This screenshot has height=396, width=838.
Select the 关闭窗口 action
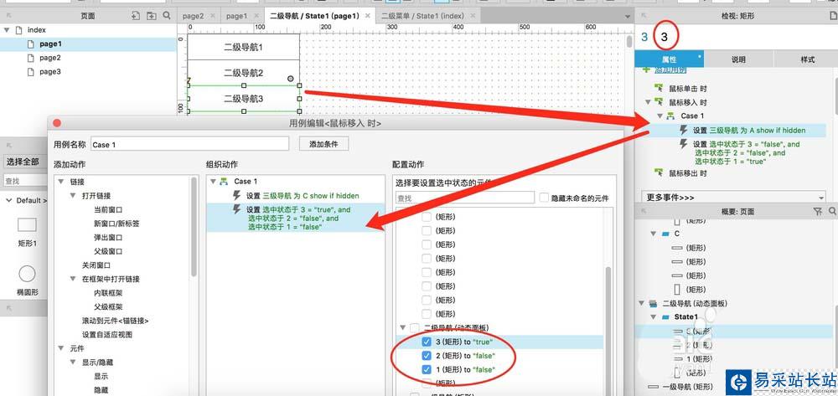pos(96,265)
